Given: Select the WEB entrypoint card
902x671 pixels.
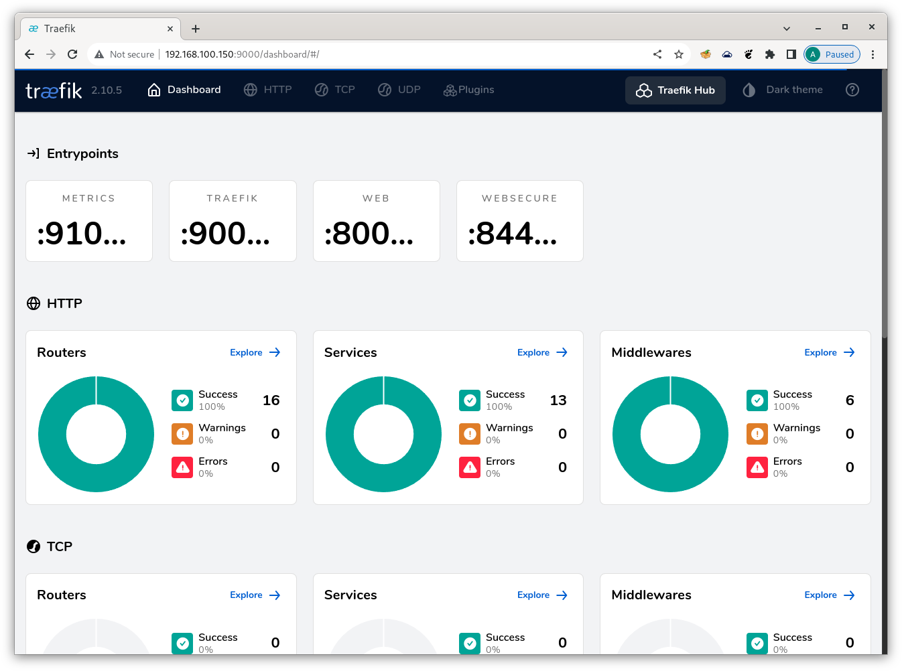Looking at the screenshot, I should (x=377, y=221).
